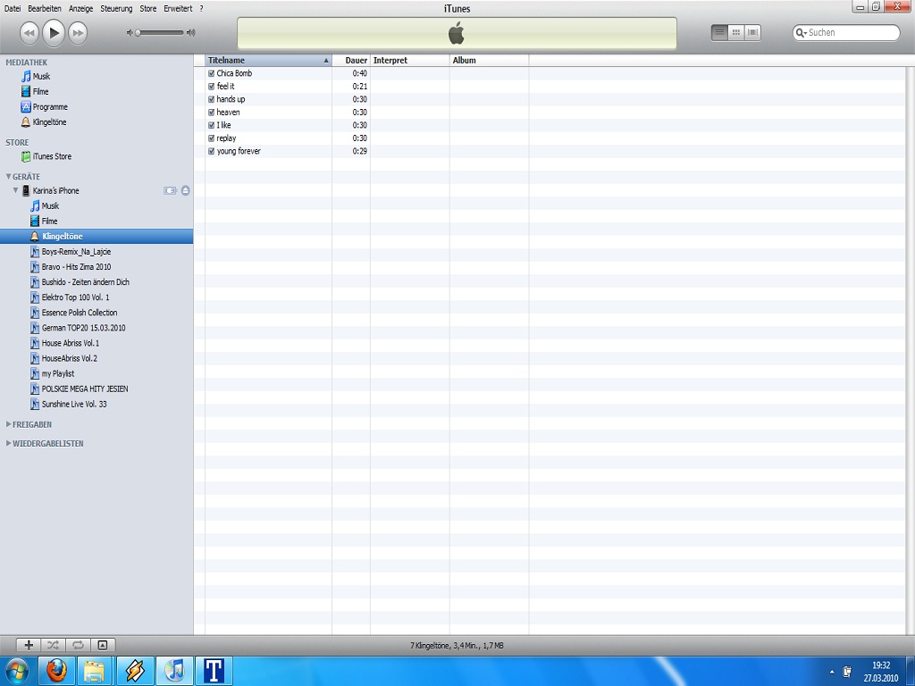Skip to previous track button

(29, 33)
